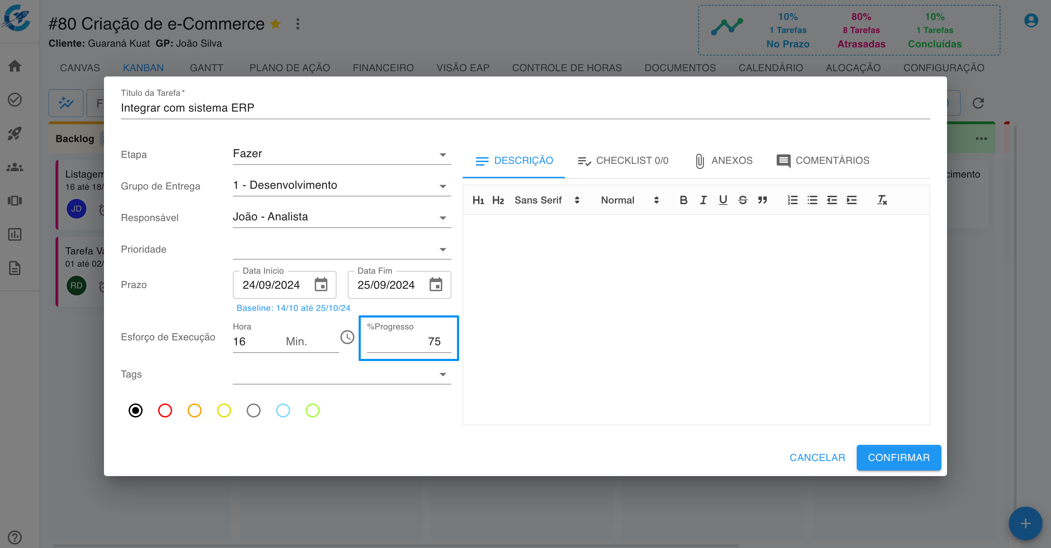Viewport: 1051px width, 548px height.
Task: Switch to the Checklist 0/0 tab
Action: 623,161
